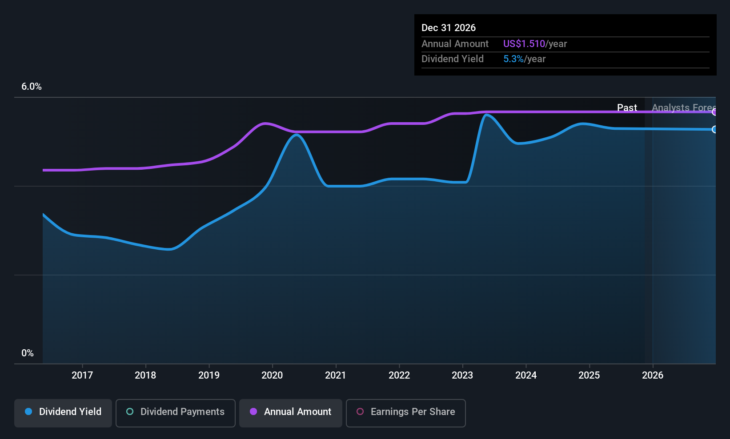This screenshot has width=730, height=439.
Task: Click the Analysts Forecast region label
Action: [684, 108]
